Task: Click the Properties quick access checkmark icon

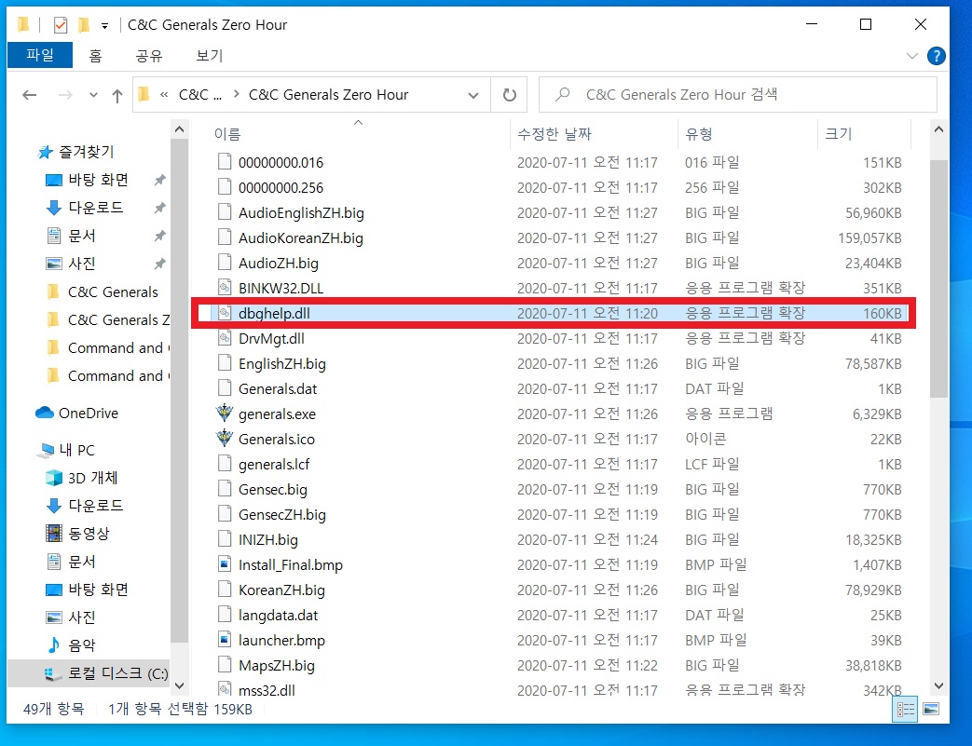Action: 61,25
